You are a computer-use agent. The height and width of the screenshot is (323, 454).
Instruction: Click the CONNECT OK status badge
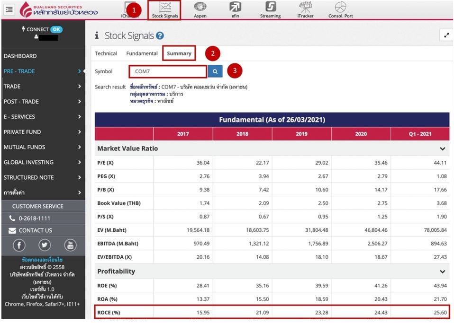pos(56,29)
